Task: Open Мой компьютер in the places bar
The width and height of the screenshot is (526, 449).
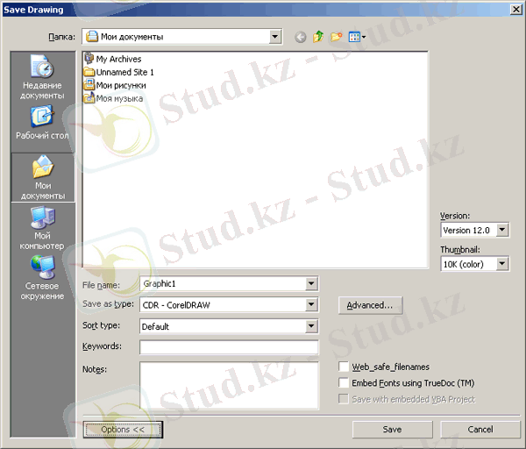Action: click(42, 228)
